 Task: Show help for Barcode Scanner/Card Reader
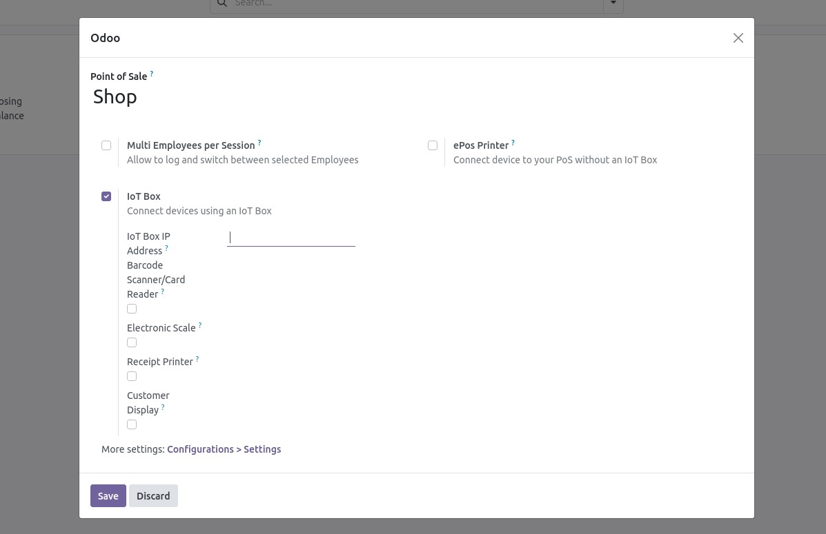click(162, 291)
